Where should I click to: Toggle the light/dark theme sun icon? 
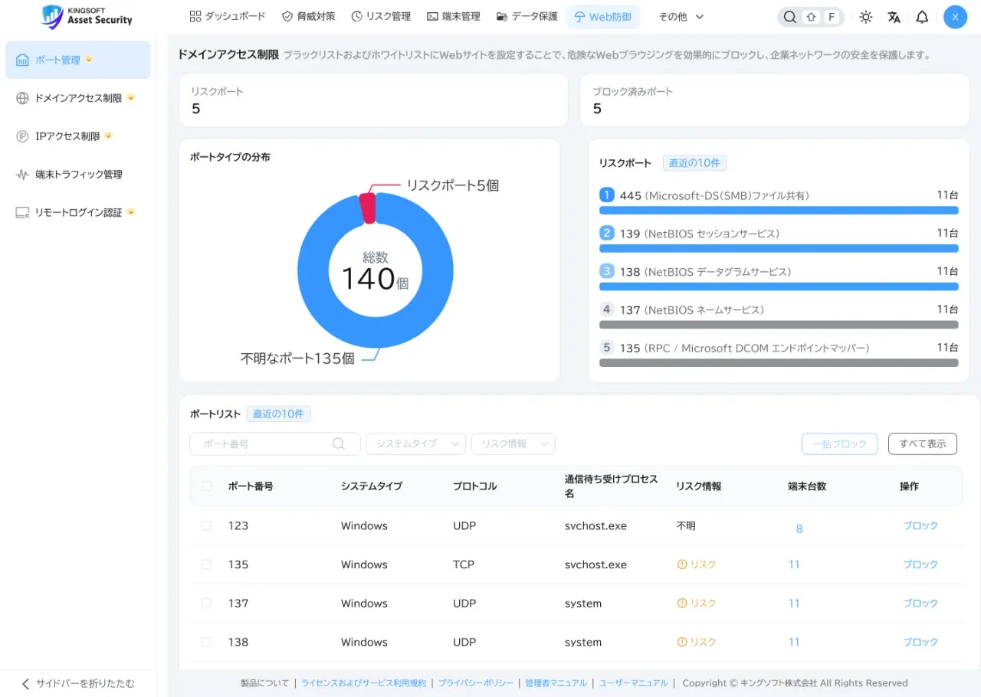[x=865, y=17]
